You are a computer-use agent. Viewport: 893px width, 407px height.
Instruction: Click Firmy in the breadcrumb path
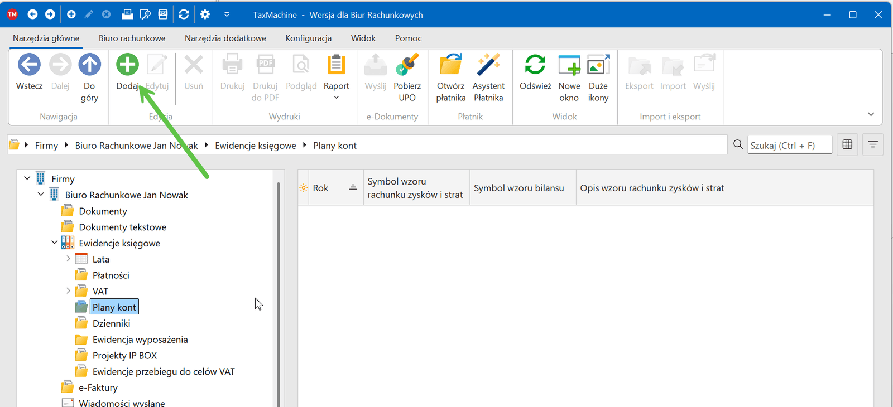[x=46, y=146]
